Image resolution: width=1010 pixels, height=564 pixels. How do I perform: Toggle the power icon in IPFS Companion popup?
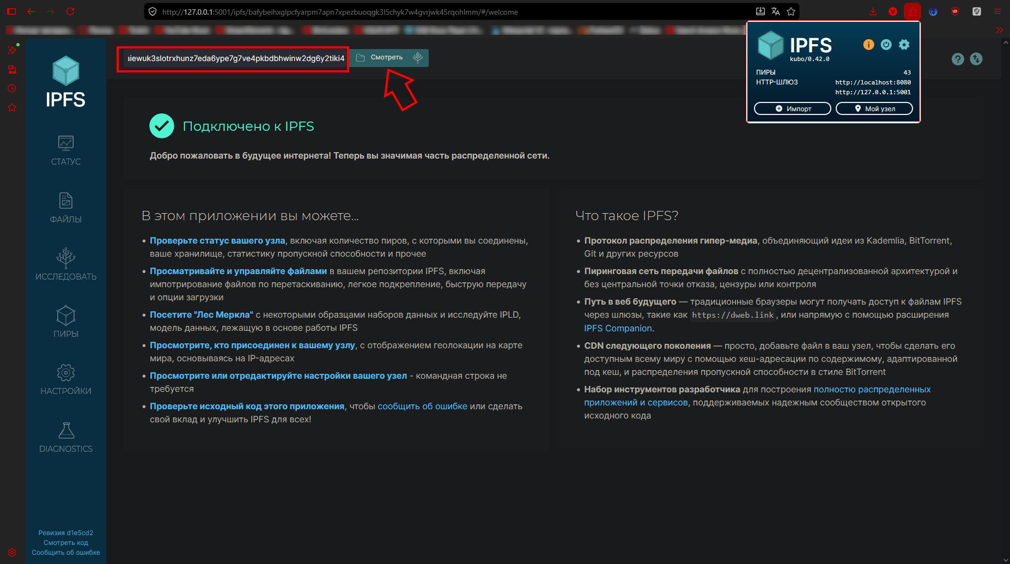[x=886, y=45]
